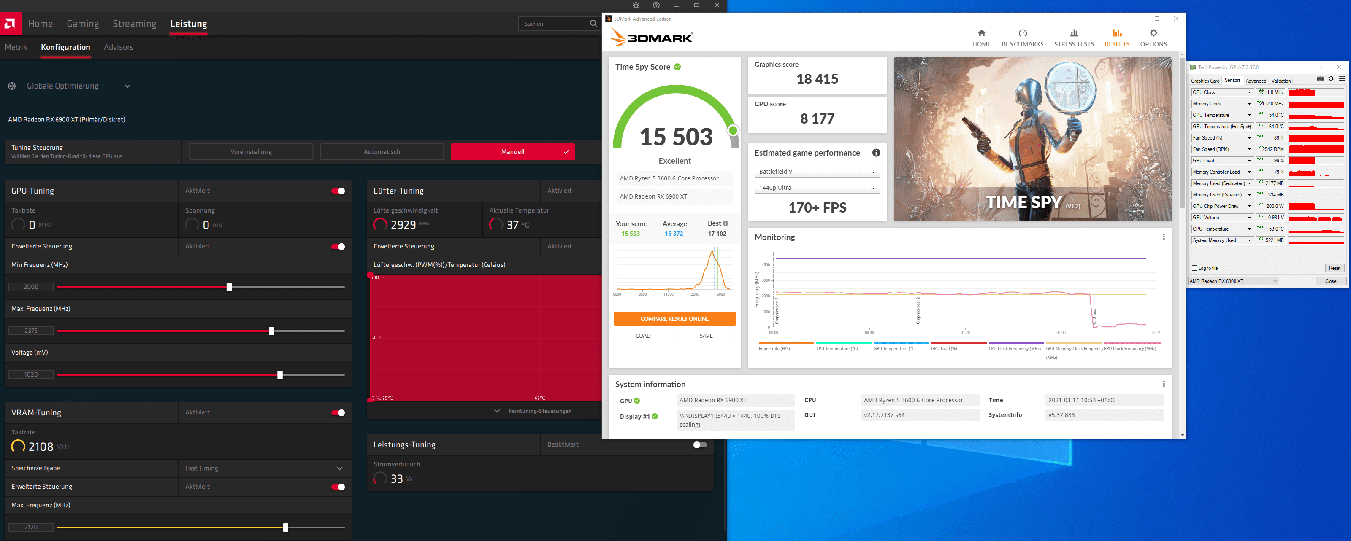The width and height of the screenshot is (1351, 541).
Task: Switch to the Streaming tab in Radeon Software
Action: coord(134,24)
